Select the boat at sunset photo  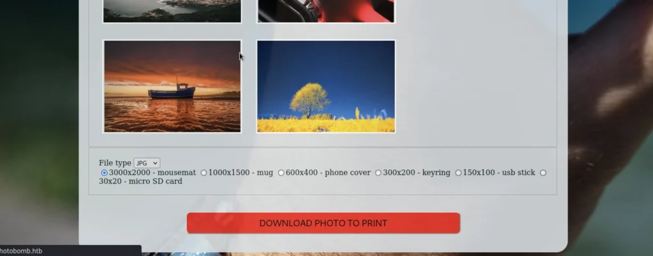point(172,87)
